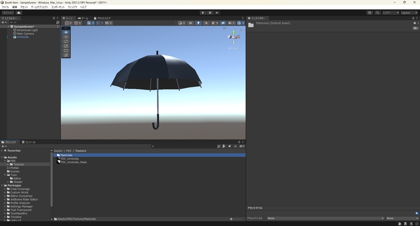Open search-by-label tag filter in Project panel
The height and width of the screenshot is (226, 420).
(230, 146)
